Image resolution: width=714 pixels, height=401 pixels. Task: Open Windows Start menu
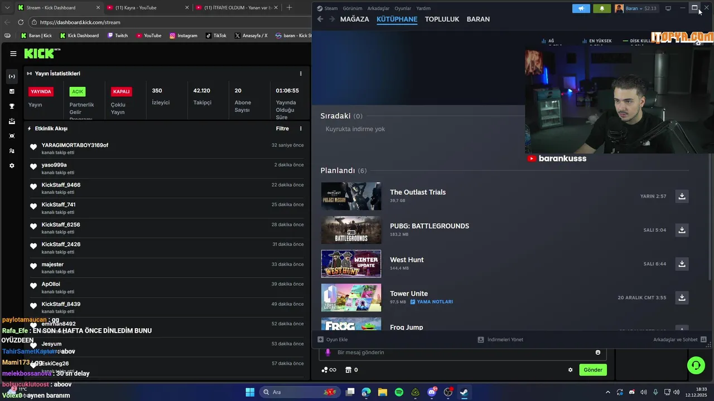[250, 392]
